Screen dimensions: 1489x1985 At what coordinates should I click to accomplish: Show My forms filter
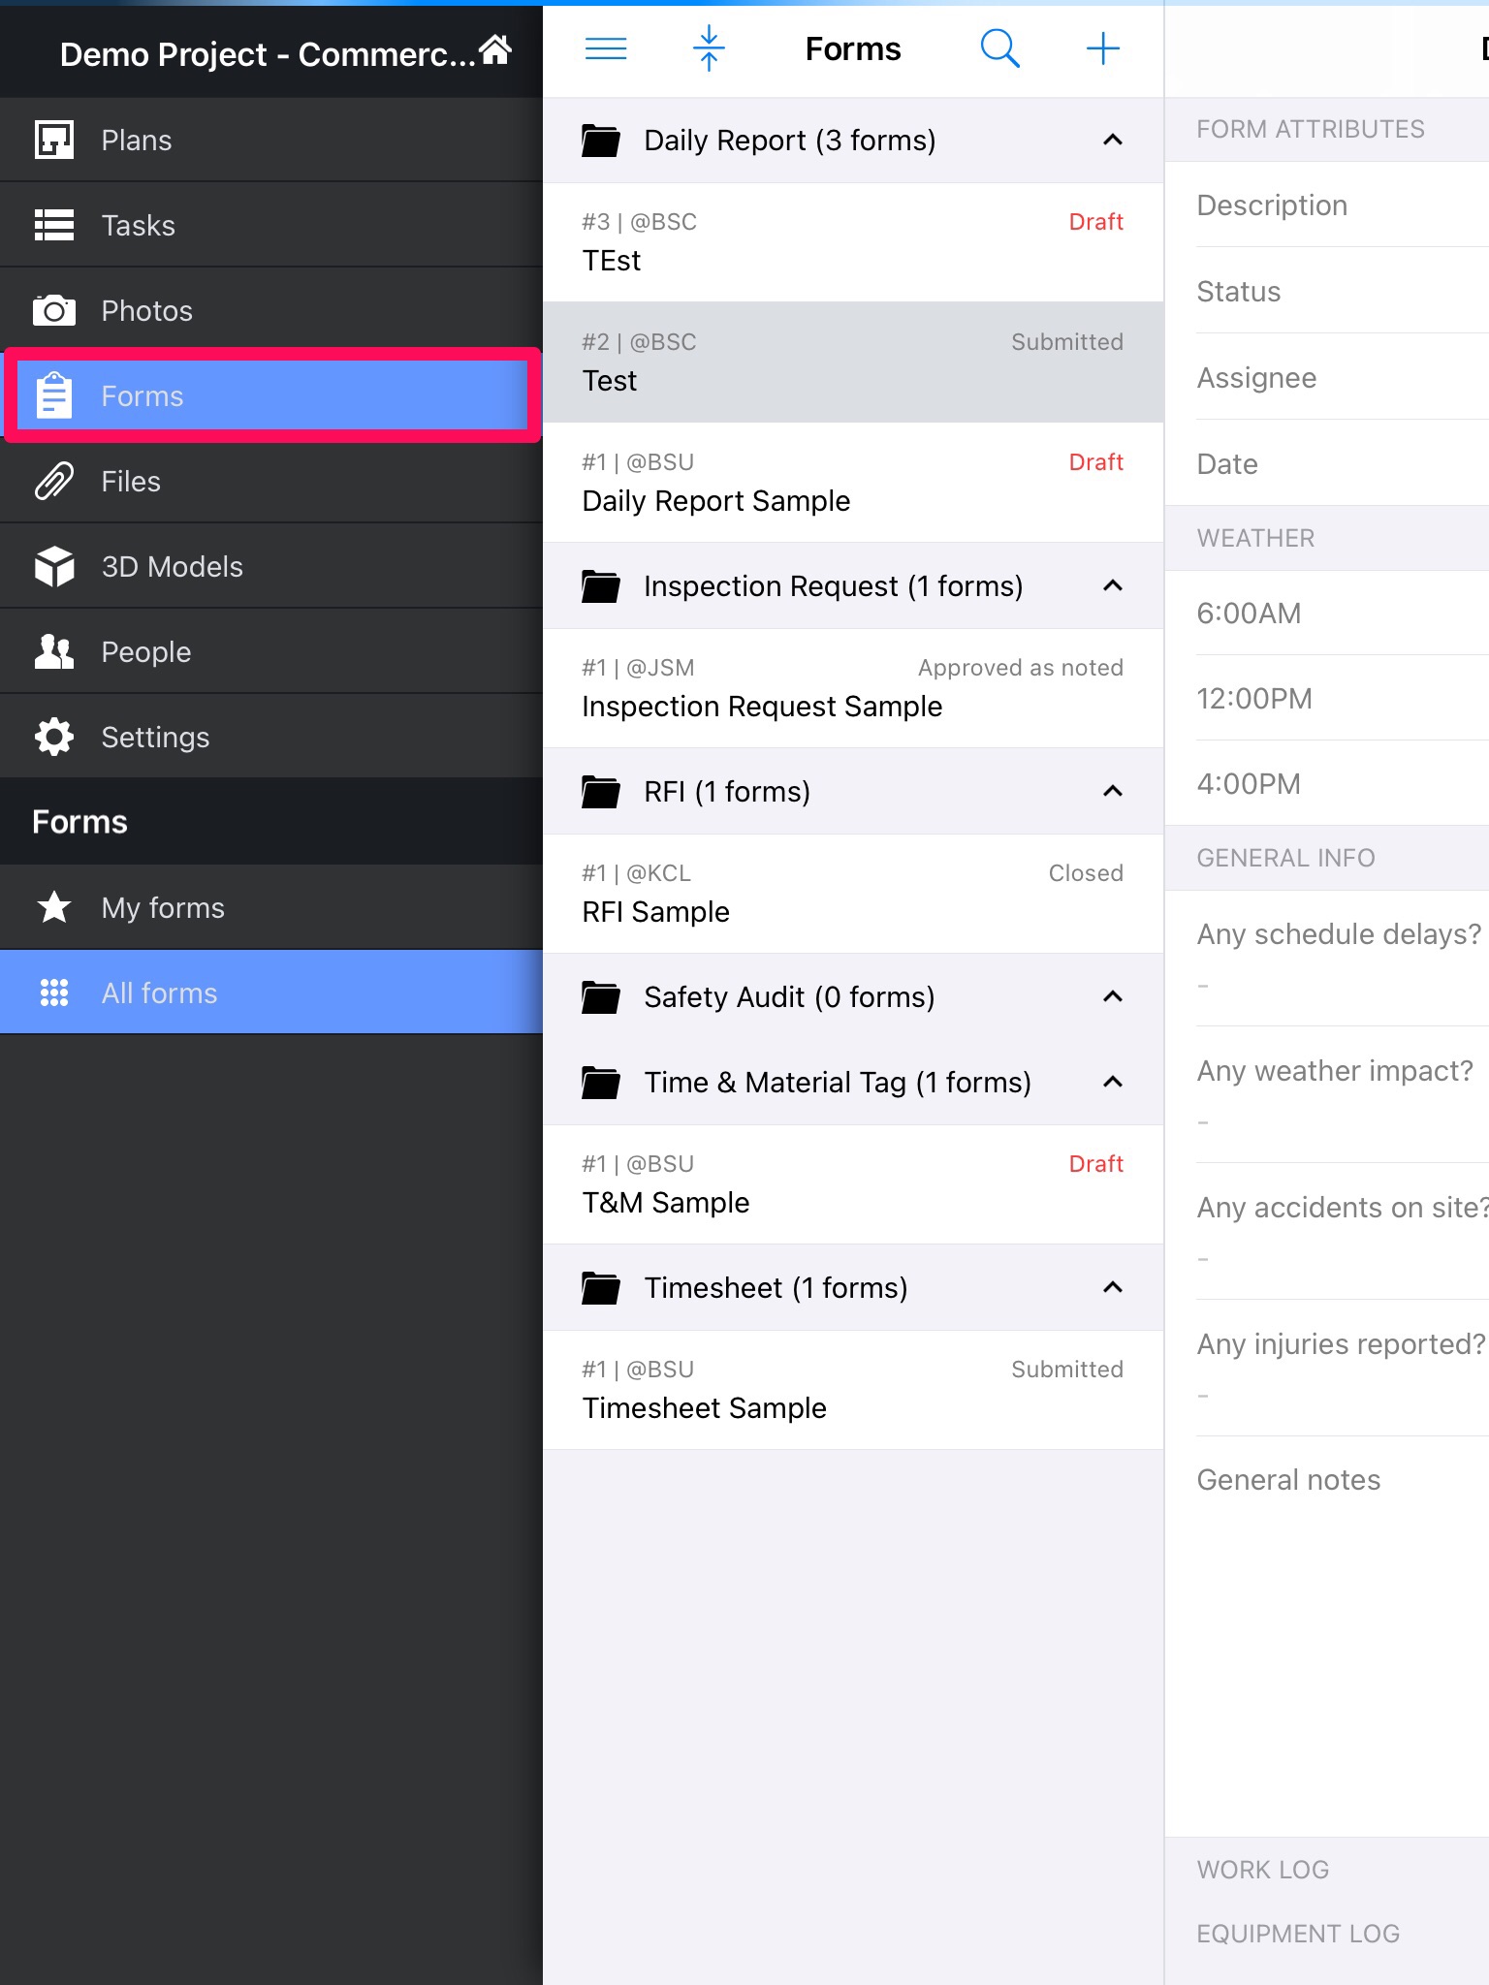coord(271,907)
